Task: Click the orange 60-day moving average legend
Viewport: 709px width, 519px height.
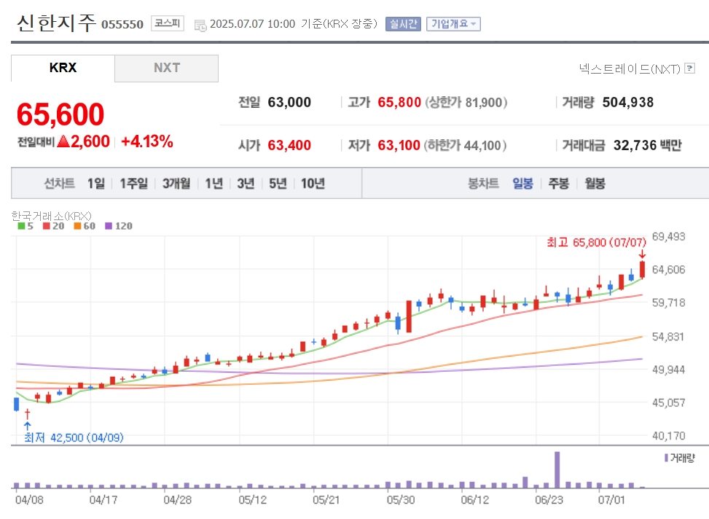Action: (x=85, y=226)
